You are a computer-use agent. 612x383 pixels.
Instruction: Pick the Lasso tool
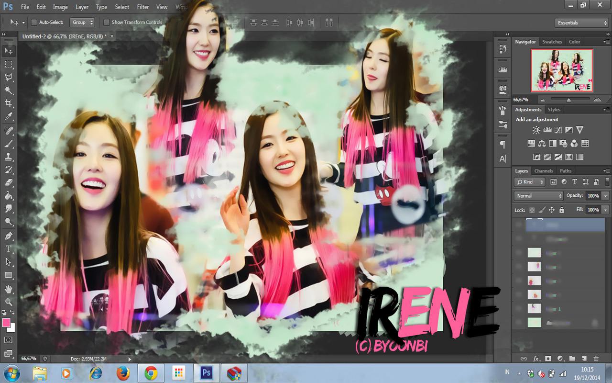pos(9,77)
